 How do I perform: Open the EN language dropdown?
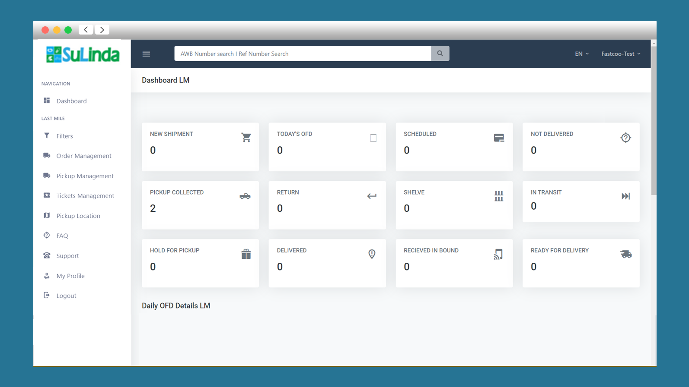pyautogui.click(x=581, y=54)
